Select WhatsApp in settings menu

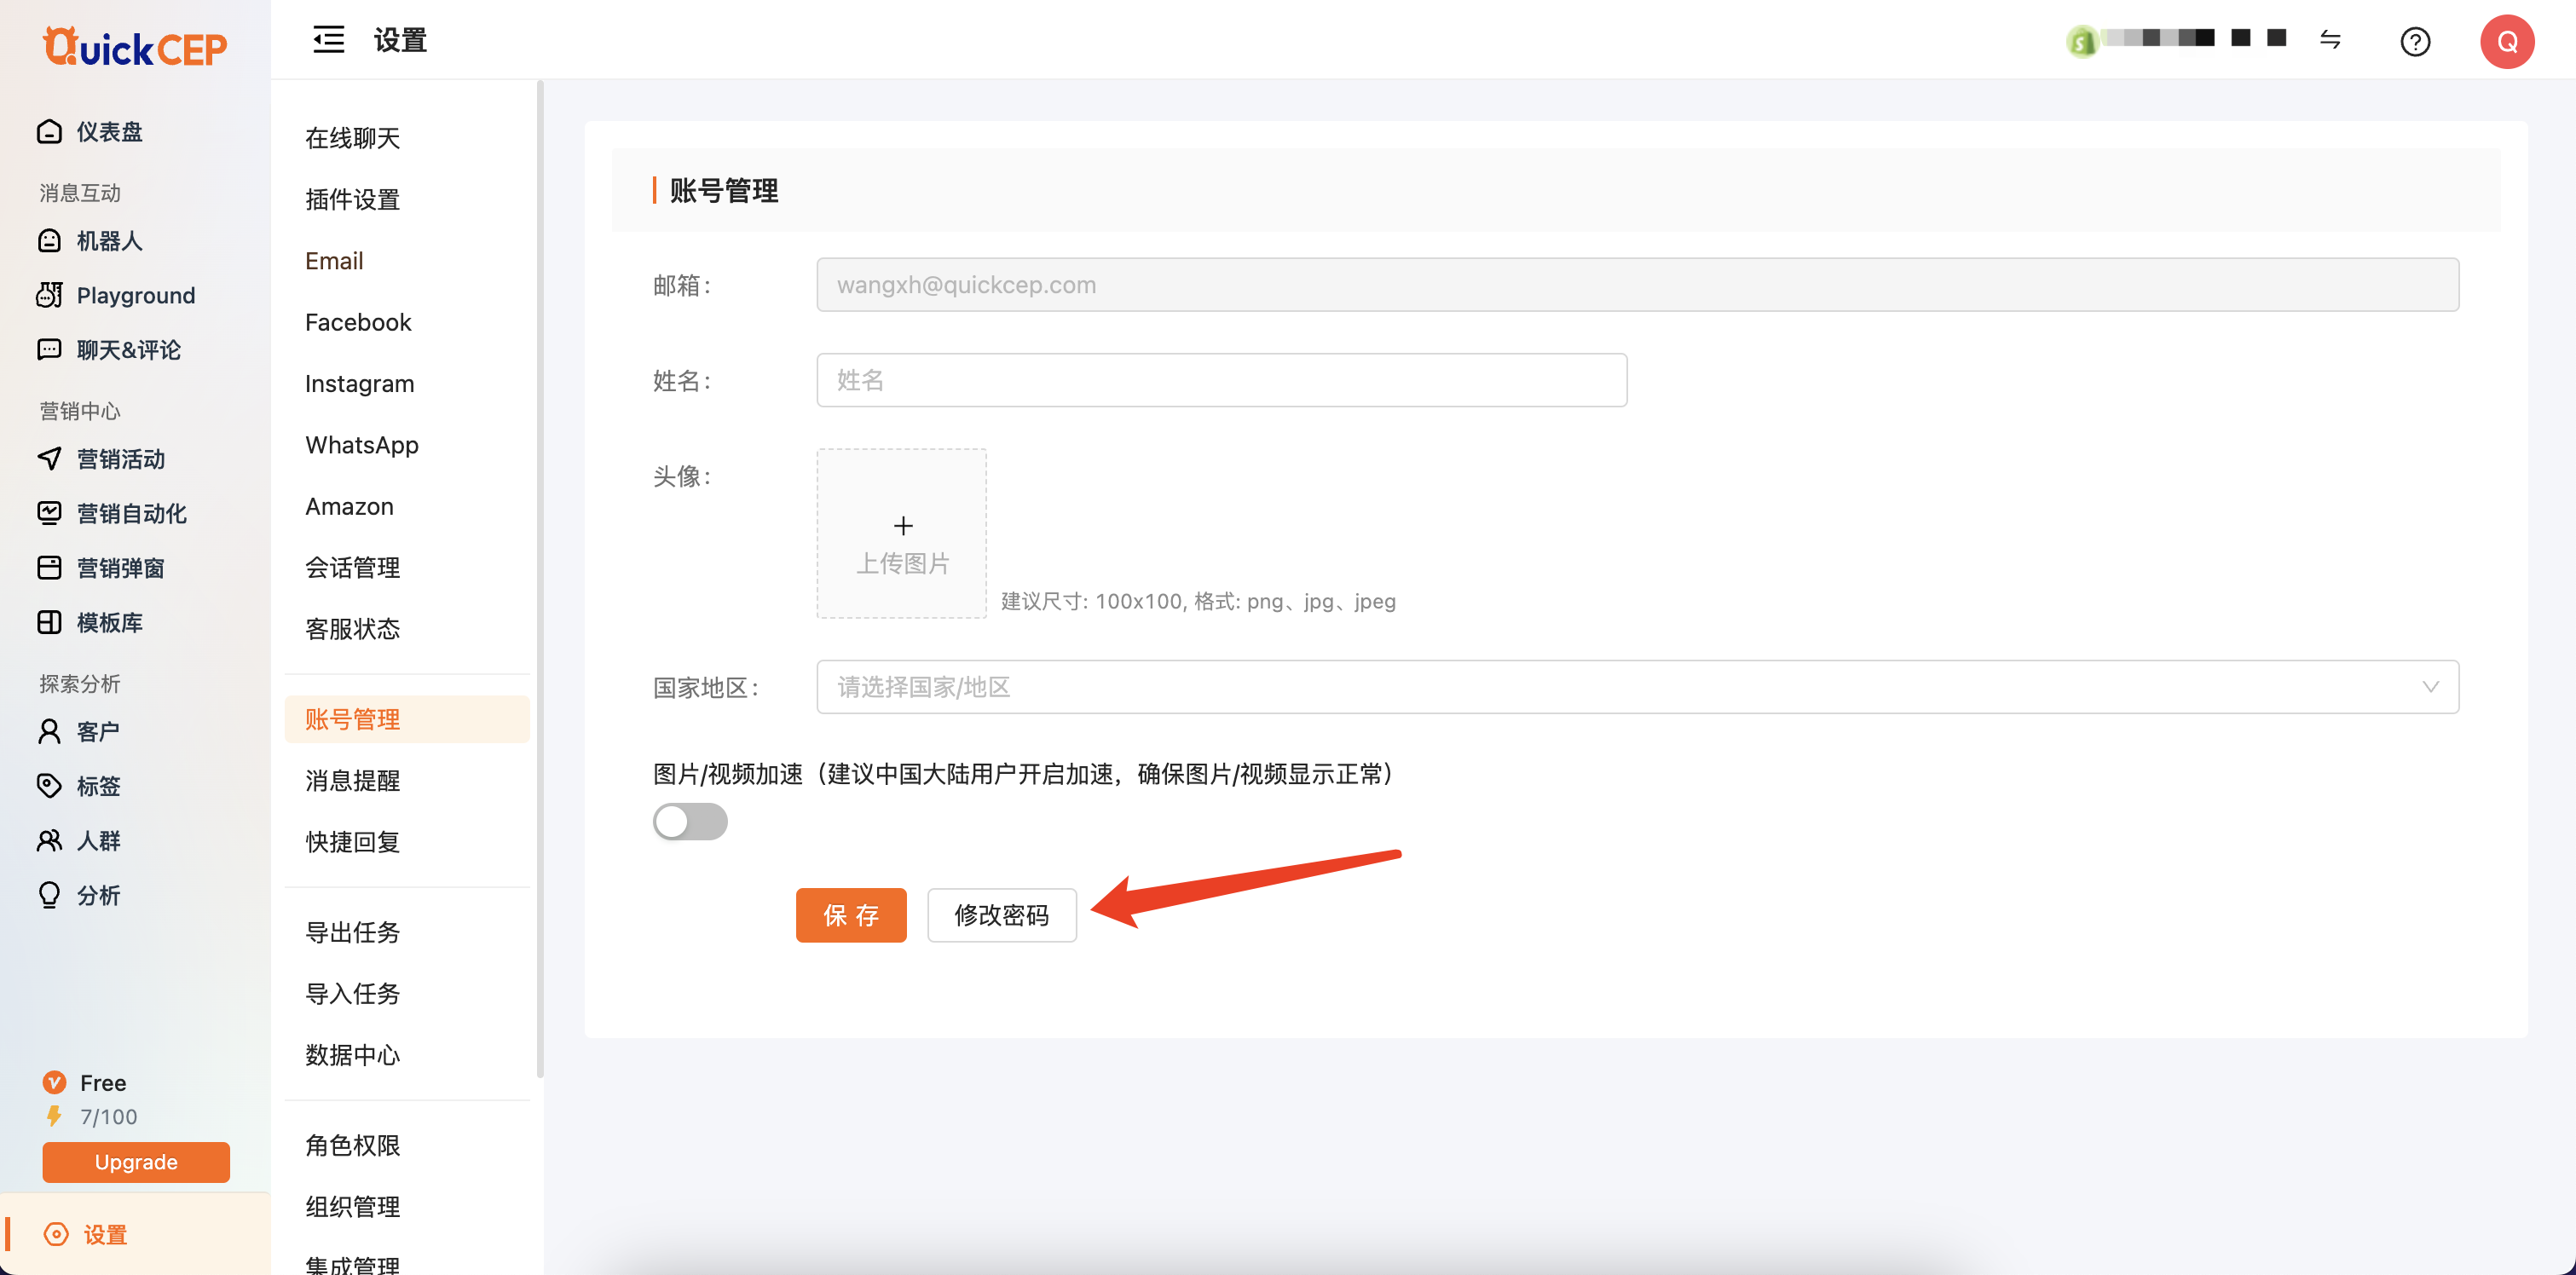click(361, 445)
